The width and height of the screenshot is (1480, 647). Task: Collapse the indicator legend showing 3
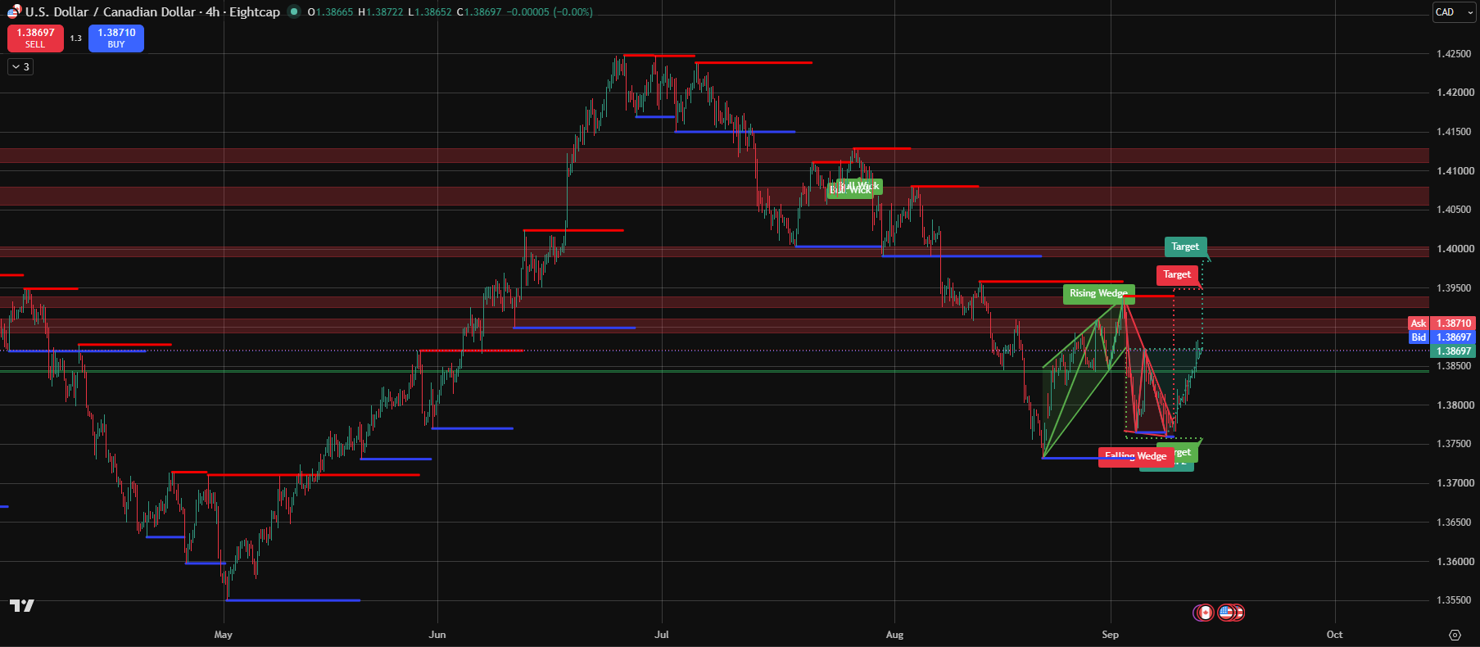20,67
